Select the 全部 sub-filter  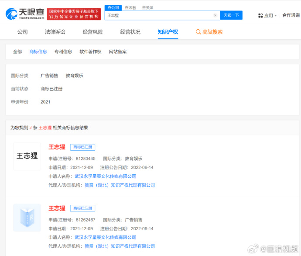(x=17, y=52)
